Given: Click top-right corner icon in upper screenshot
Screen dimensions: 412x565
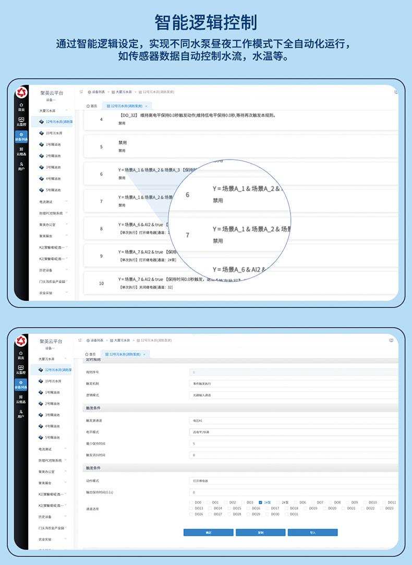Looking at the screenshot, I should click(x=396, y=92).
